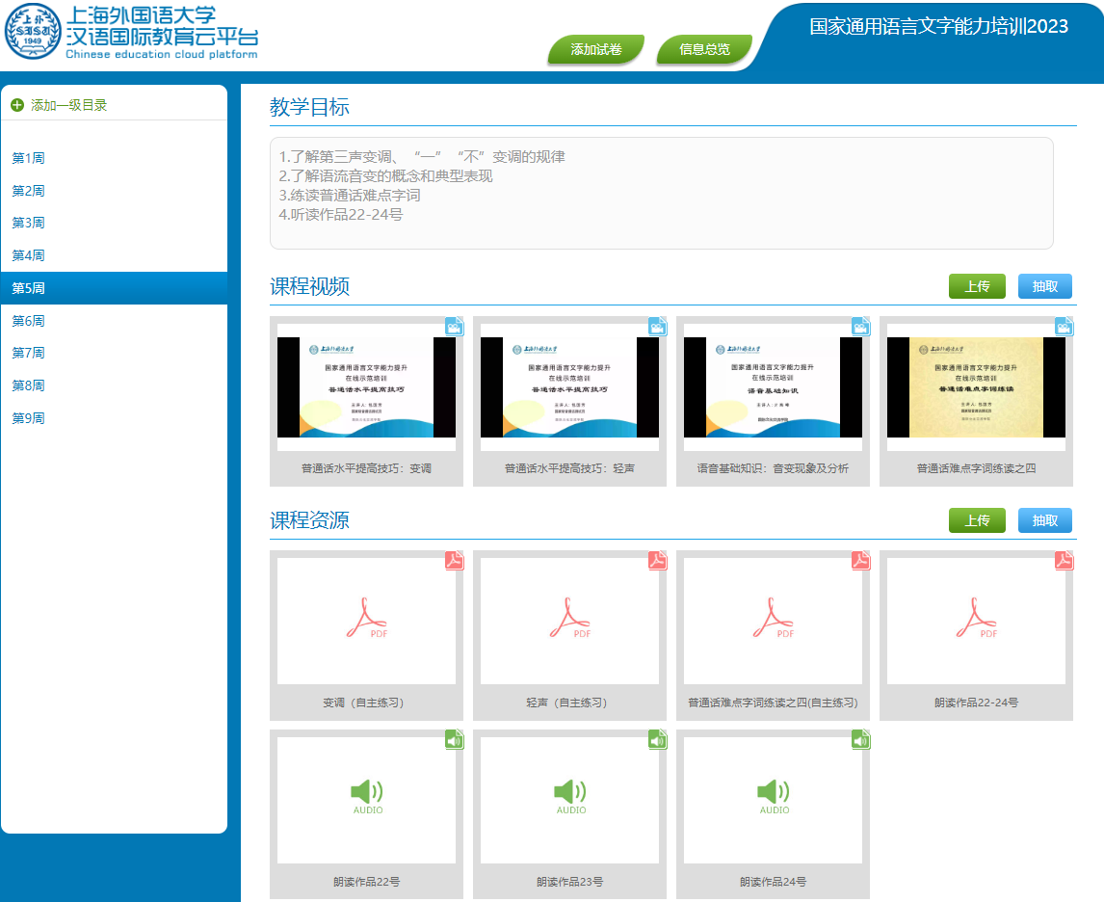Screen dimensions: 1104x902
Task: Open the 信息总览 tab
Action: point(704,50)
